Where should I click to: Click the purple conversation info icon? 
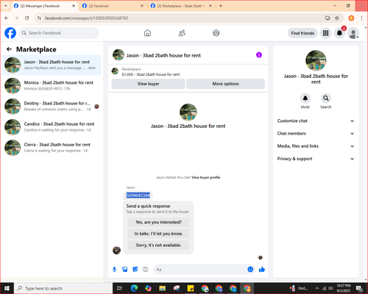click(259, 55)
